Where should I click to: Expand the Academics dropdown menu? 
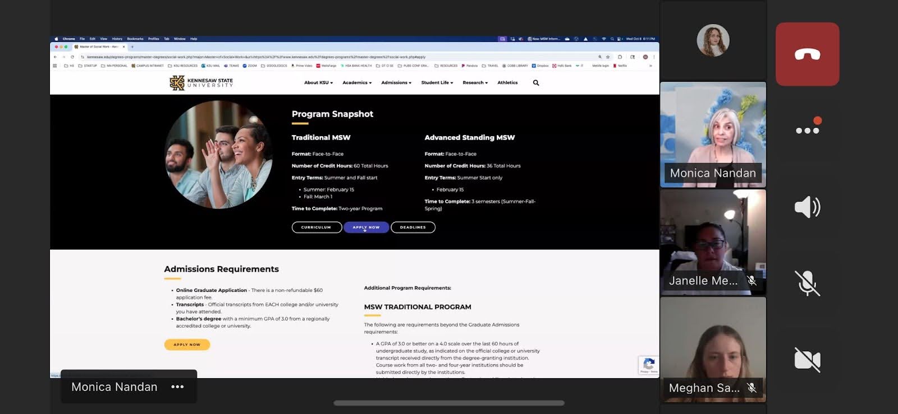click(x=357, y=83)
